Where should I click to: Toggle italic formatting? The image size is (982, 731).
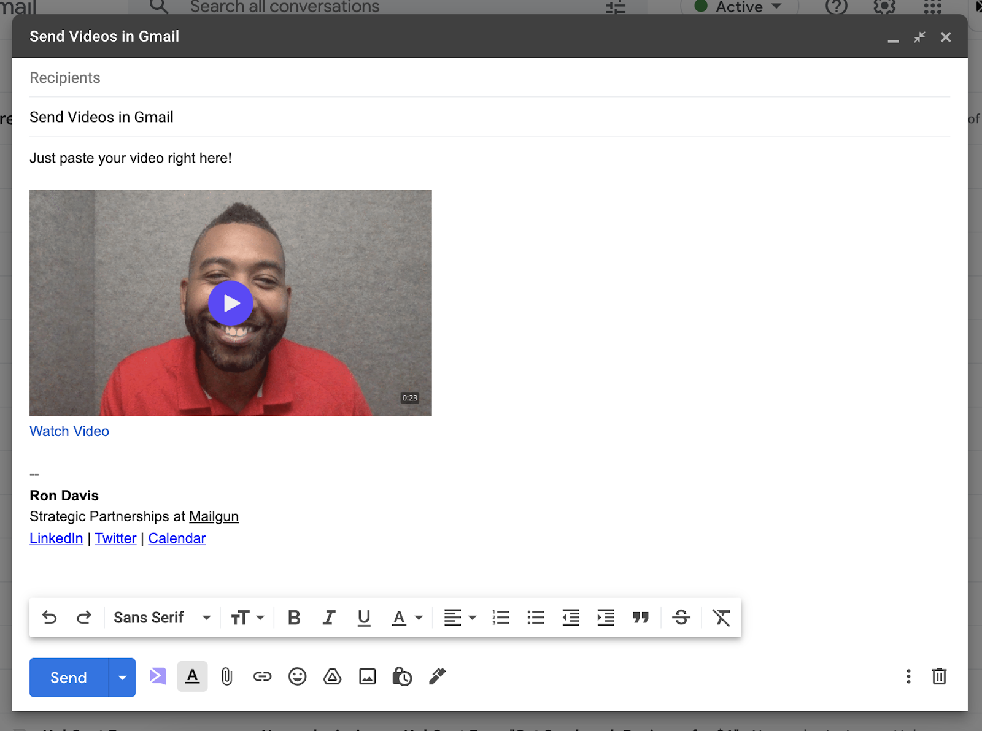click(x=329, y=618)
